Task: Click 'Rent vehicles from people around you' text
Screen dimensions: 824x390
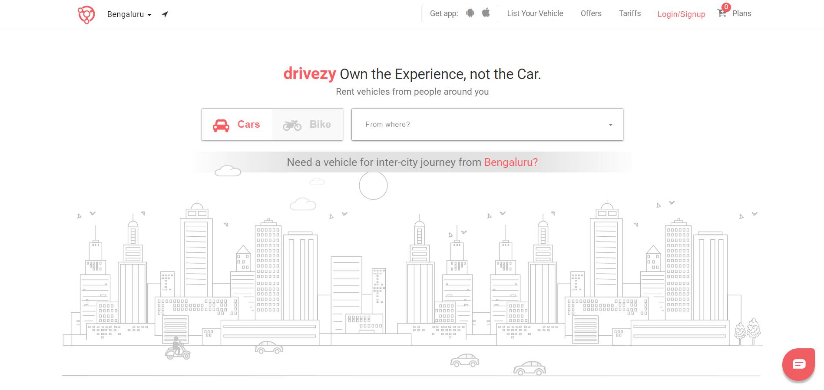Action: [x=412, y=92]
